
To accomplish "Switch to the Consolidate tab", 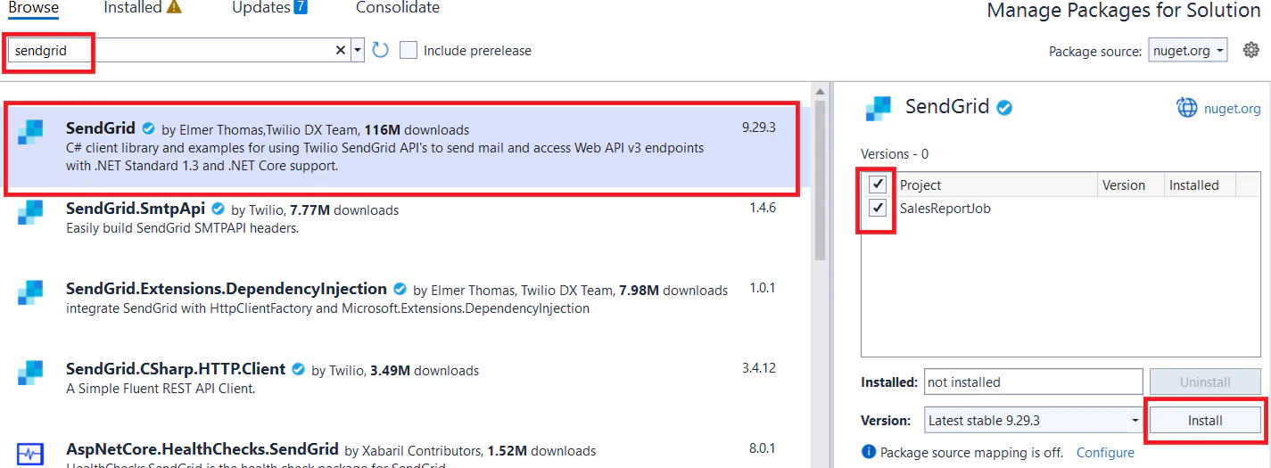I will coord(397,8).
